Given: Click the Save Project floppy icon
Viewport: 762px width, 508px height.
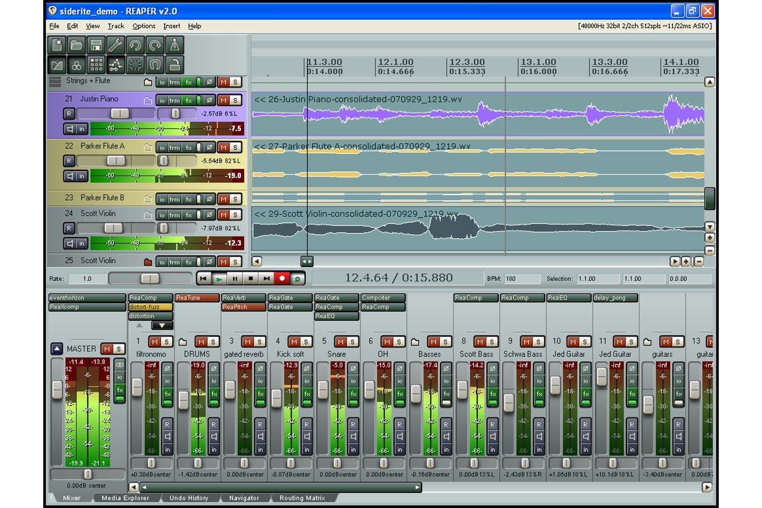Looking at the screenshot, I should 96,45.
